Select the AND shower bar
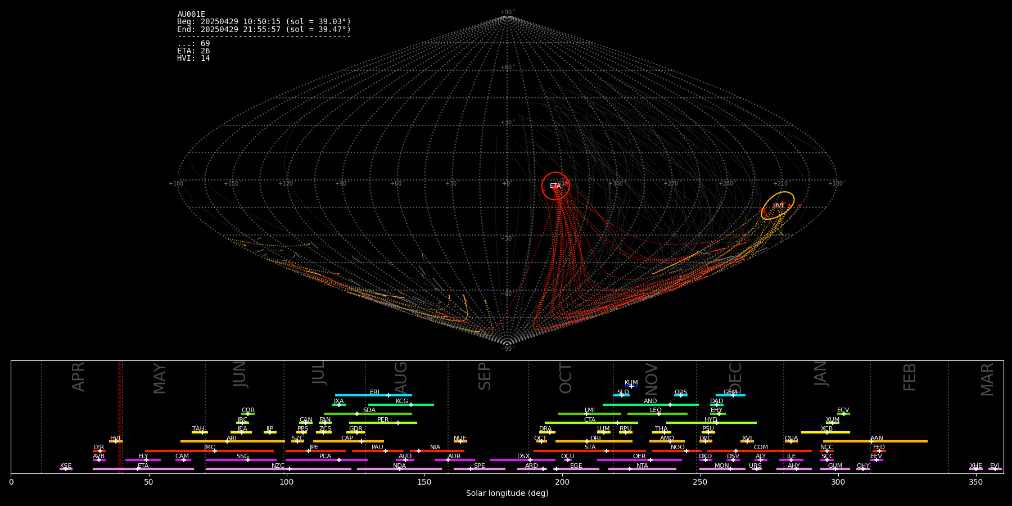Viewport: 1012px width, 506px height. (650, 405)
